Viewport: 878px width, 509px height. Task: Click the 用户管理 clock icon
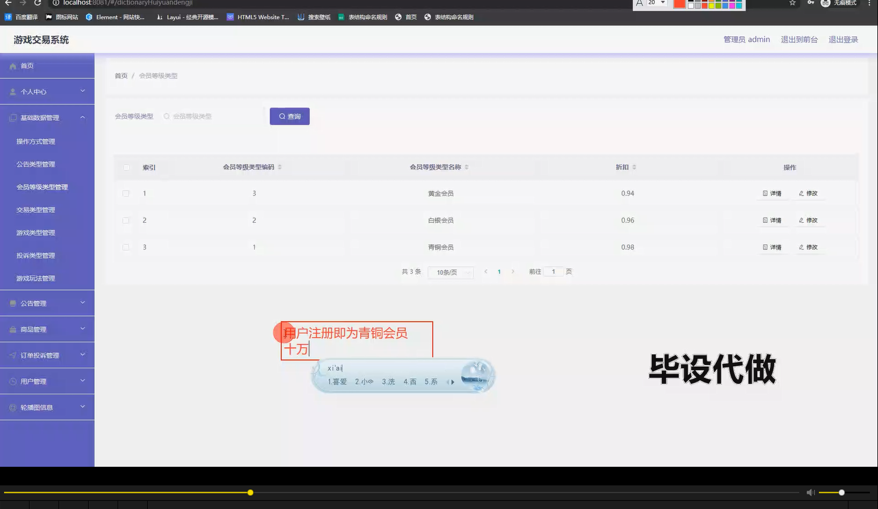pos(12,381)
